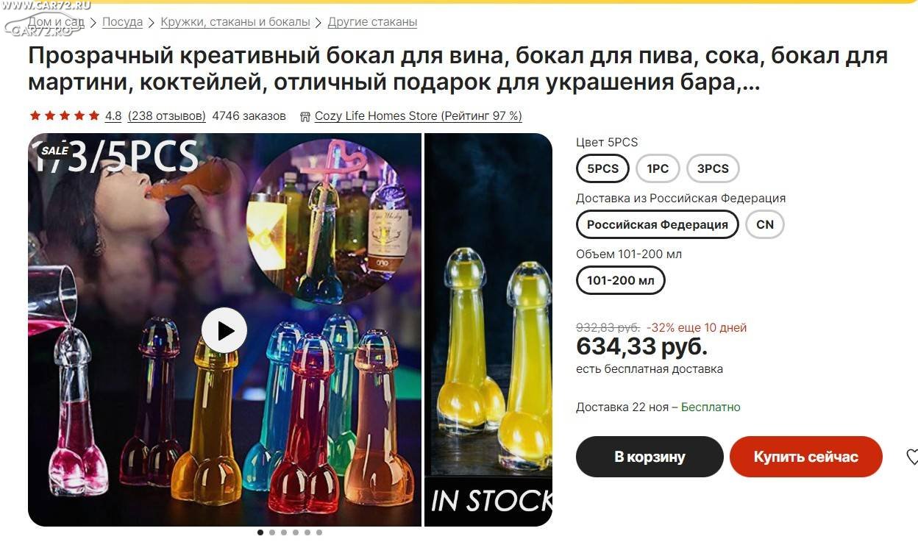This screenshot has width=918, height=556.
Task: Click the SALE badge on the product image
Action: tap(54, 150)
